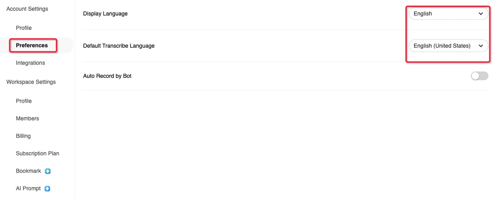Select the Preferences sidebar item

[x=32, y=45]
